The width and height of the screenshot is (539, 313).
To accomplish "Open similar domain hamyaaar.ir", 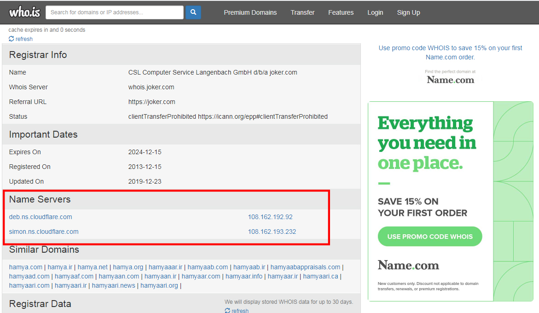I will [165, 267].
